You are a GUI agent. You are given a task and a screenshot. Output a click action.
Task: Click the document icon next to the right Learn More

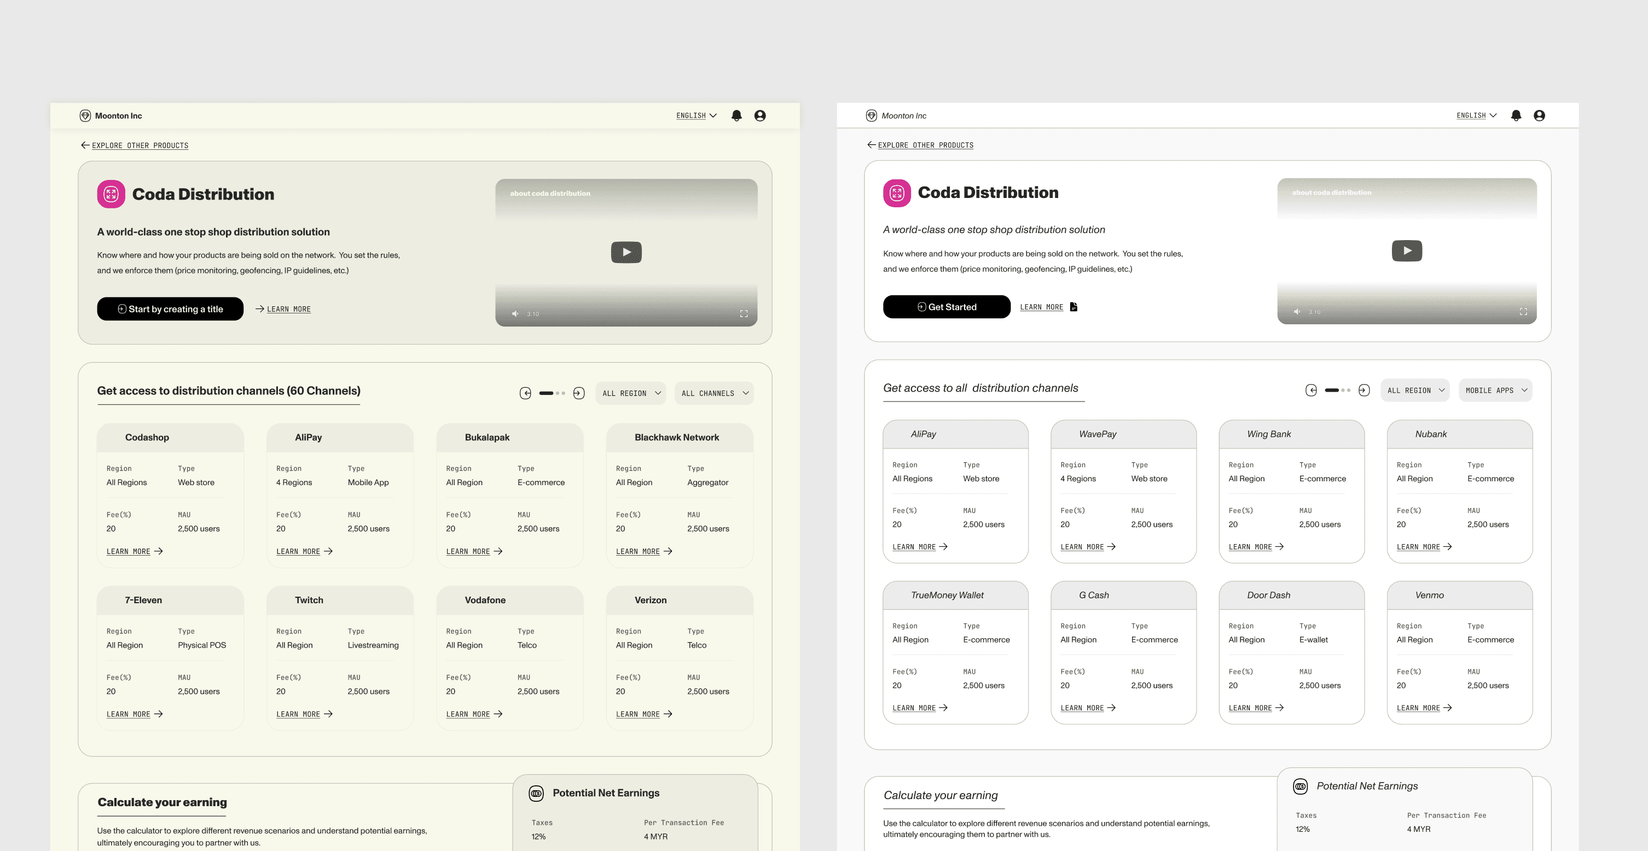(x=1073, y=307)
